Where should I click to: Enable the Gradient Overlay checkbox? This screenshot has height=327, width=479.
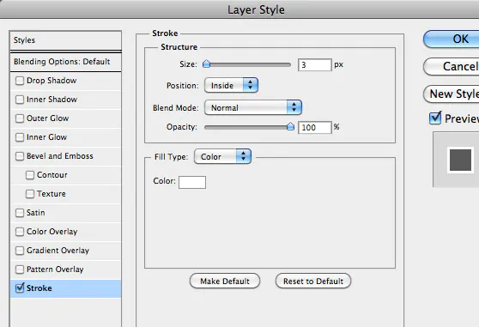coord(20,251)
